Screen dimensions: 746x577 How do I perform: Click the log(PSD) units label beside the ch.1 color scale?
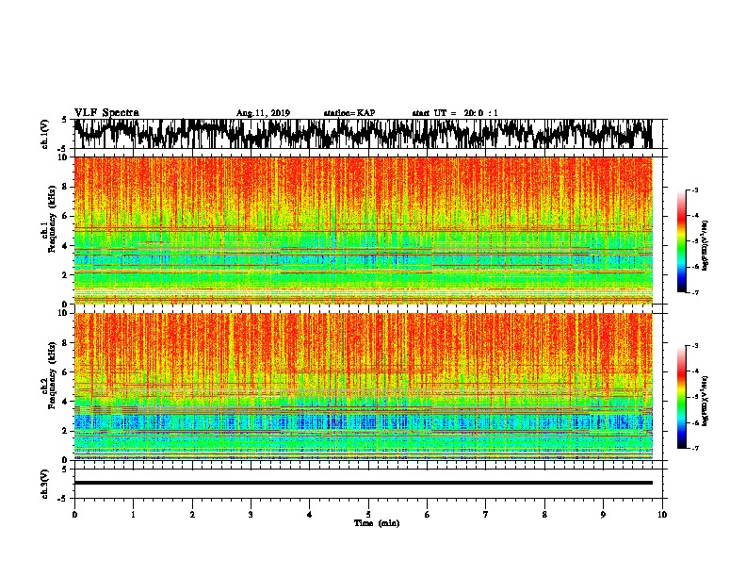[705, 245]
